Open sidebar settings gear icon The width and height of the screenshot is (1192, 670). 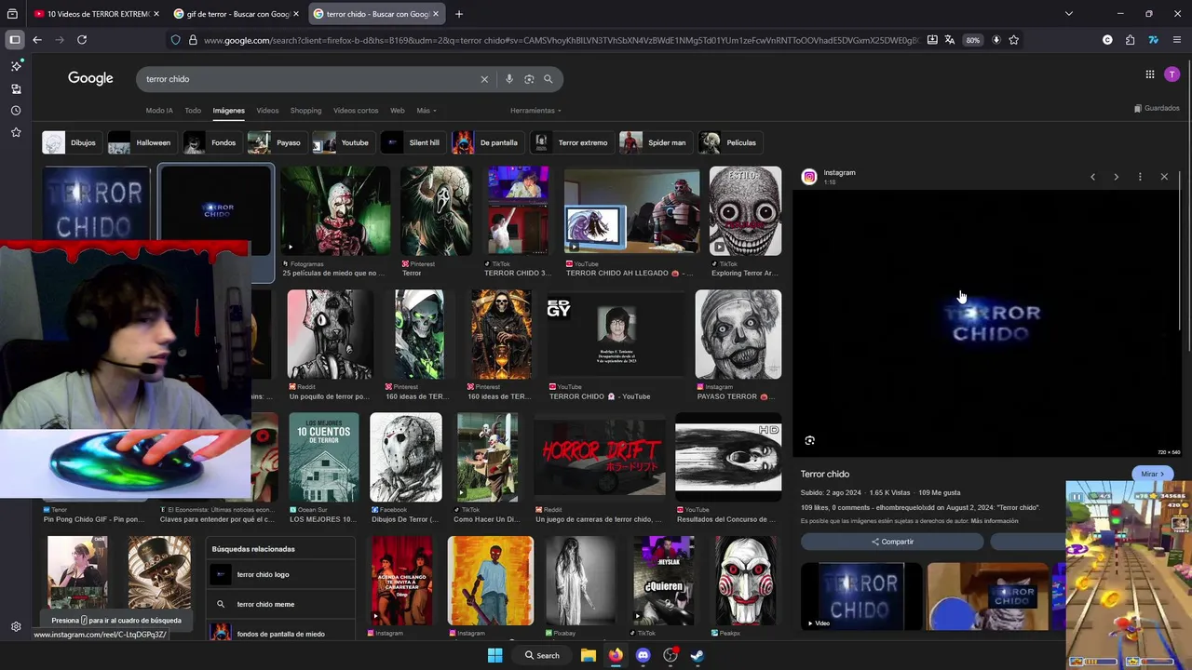pos(16,627)
